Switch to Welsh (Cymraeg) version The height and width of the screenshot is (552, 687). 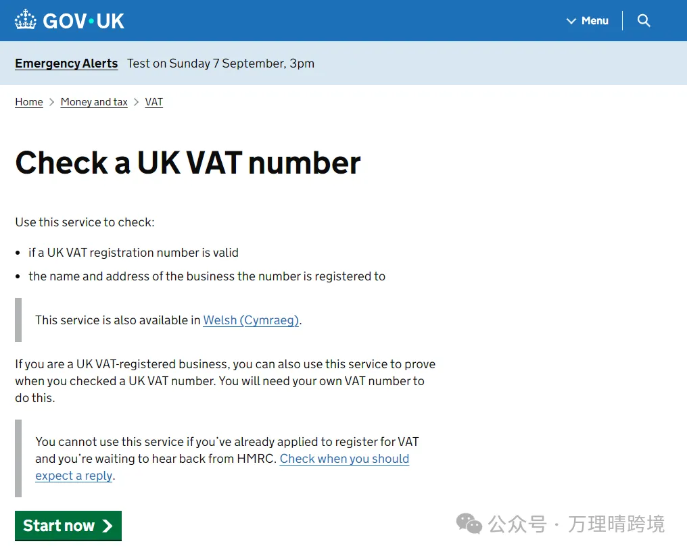pyautogui.click(x=251, y=320)
